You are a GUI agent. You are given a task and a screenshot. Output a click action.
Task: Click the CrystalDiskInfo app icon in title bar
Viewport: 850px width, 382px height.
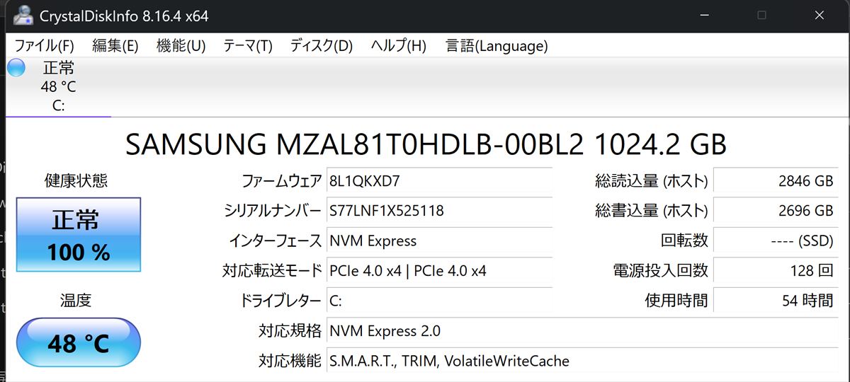[23, 15]
